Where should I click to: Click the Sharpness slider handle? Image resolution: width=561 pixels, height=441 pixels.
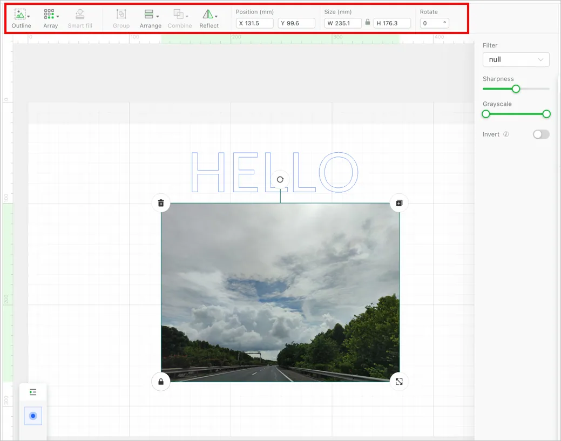click(516, 89)
